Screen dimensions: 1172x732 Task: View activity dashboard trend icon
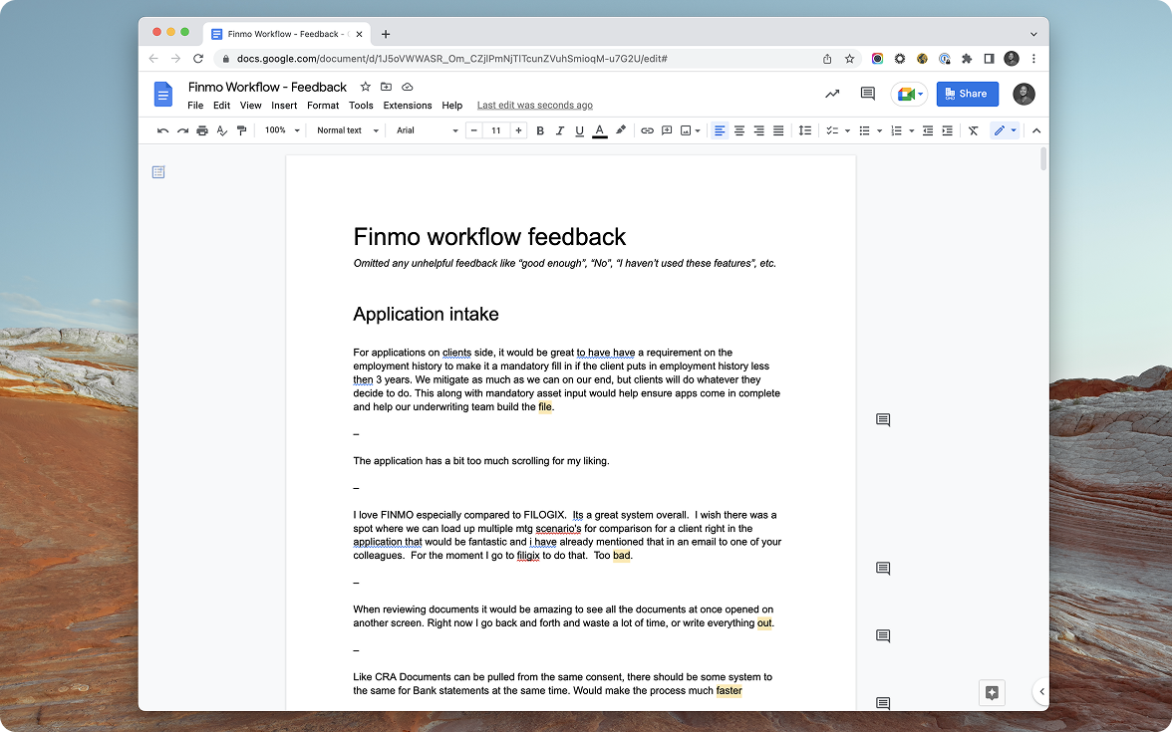pyautogui.click(x=832, y=94)
